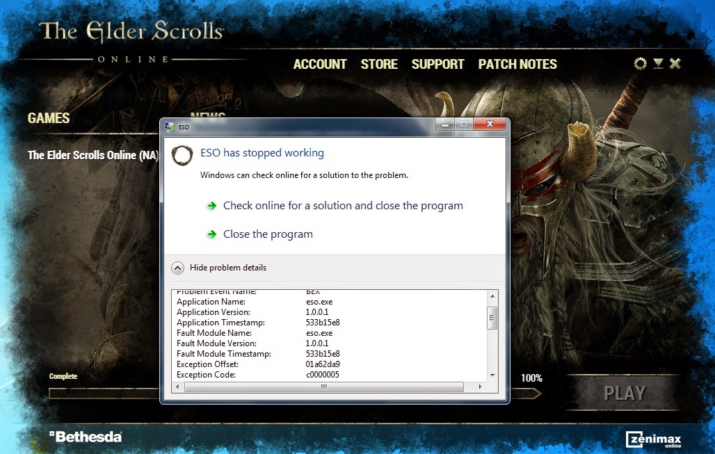Minimize the ESO error dialog
The height and width of the screenshot is (454, 715).
(445, 124)
